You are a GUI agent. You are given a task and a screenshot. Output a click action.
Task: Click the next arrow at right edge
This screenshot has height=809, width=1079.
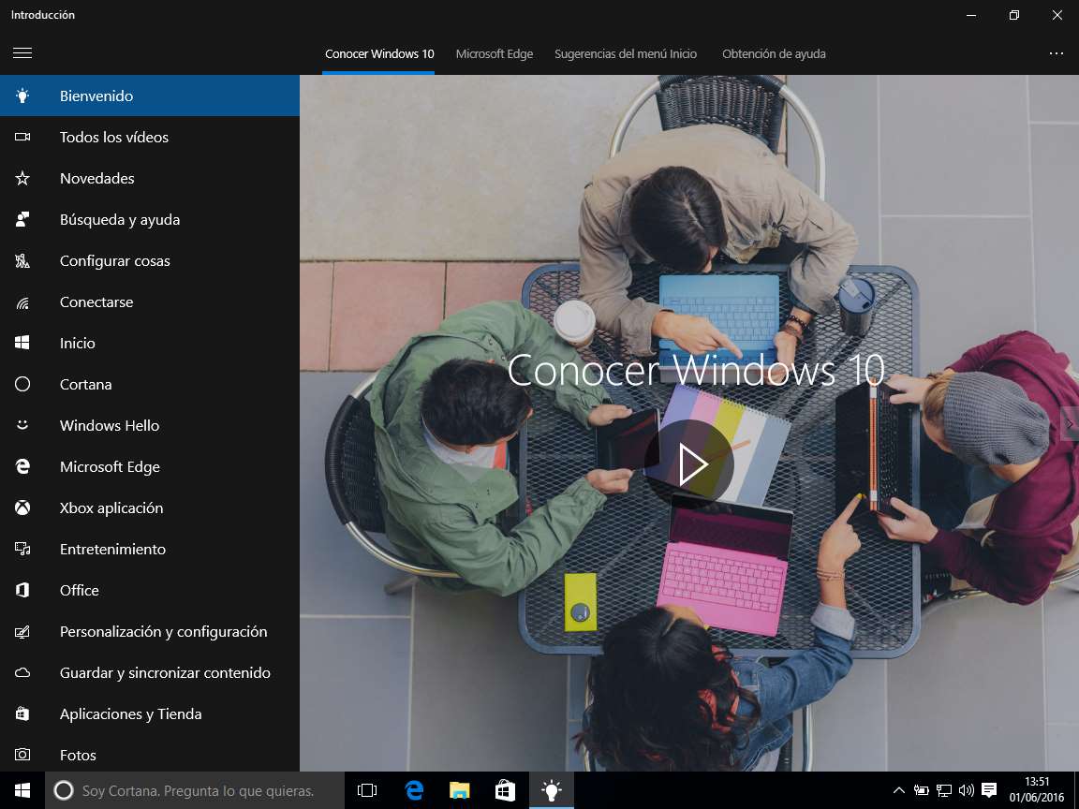(x=1071, y=424)
